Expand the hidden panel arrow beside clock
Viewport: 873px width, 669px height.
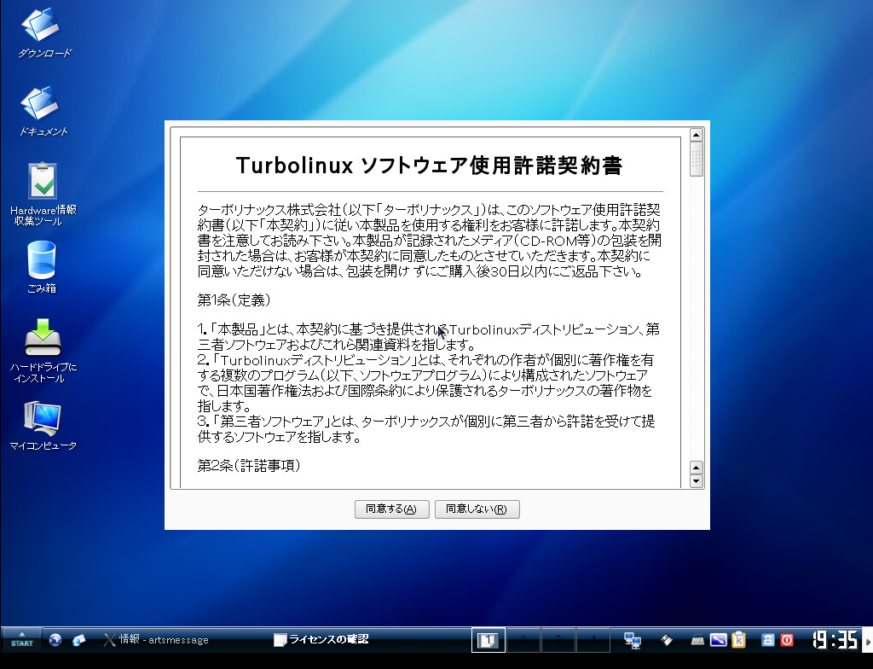coord(868,639)
